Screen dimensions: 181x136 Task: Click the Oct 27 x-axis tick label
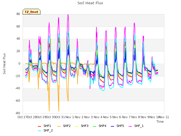click(22, 117)
